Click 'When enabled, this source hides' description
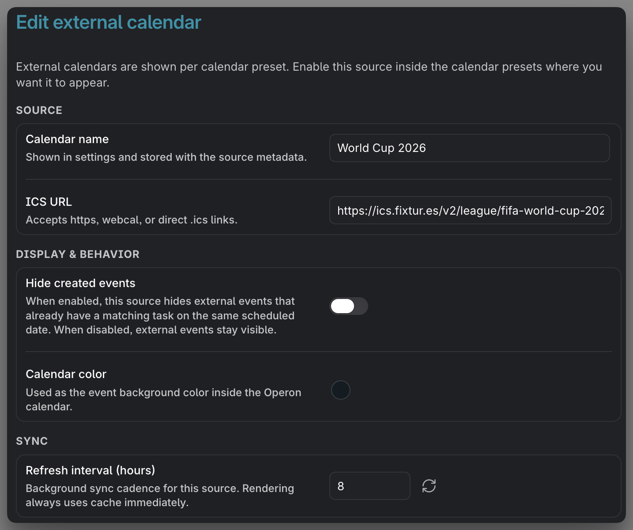Viewport: 633px width, 530px height. pyautogui.click(x=160, y=315)
